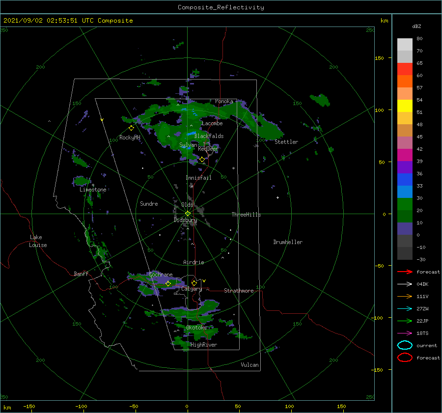Click the orange 111V arrow legend icon
This screenshot has width=442, height=413.
pos(405,296)
